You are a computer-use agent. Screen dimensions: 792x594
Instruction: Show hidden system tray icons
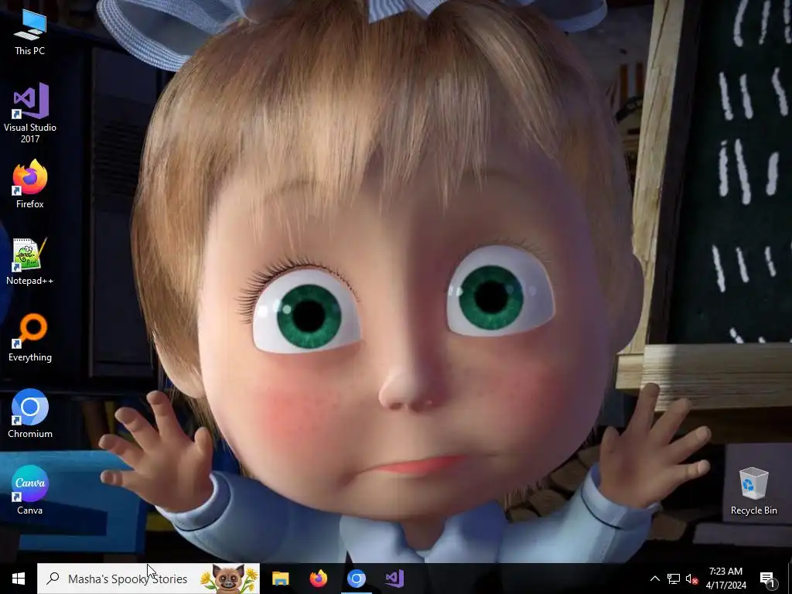[654, 579]
